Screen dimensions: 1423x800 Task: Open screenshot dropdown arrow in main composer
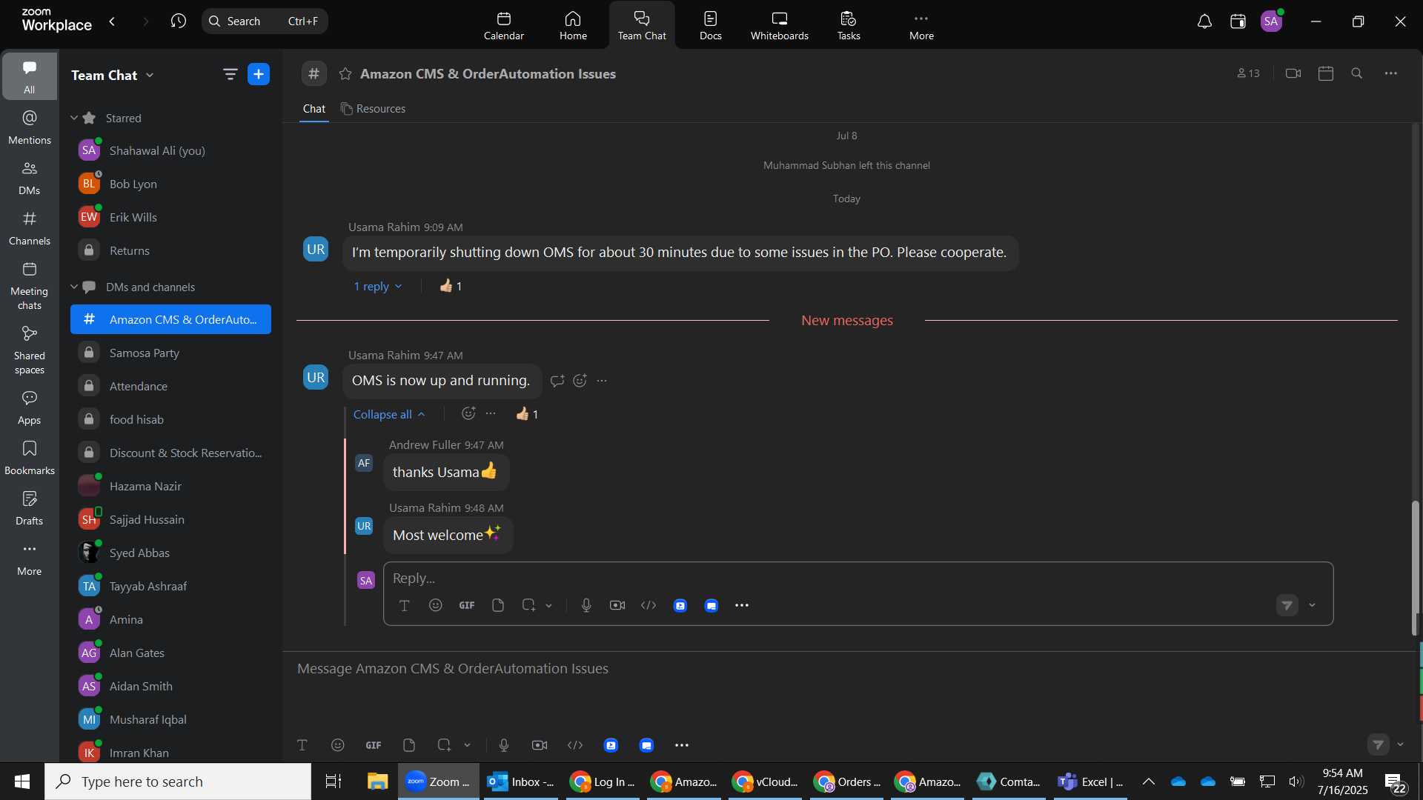click(x=468, y=745)
